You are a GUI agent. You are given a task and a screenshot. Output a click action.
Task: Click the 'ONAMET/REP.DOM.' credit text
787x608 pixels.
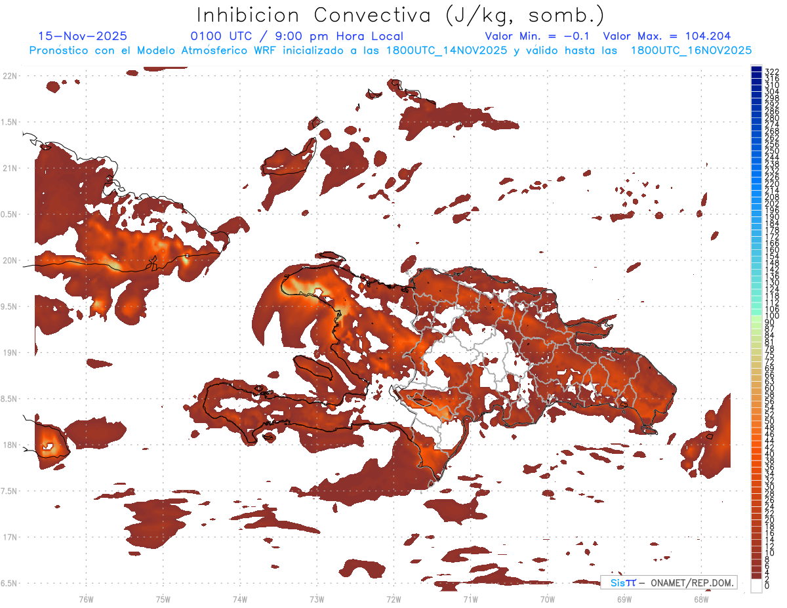click(691, 582)
